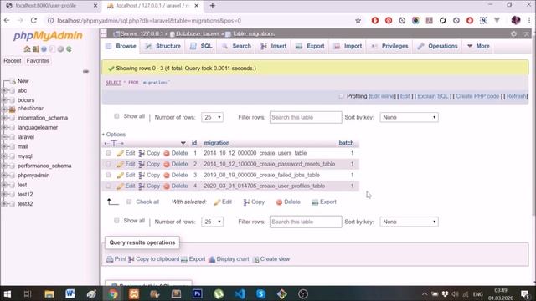Screen dimensions: 536x301
Task: Expand information_schema database tree node
Action: point(4,118)
